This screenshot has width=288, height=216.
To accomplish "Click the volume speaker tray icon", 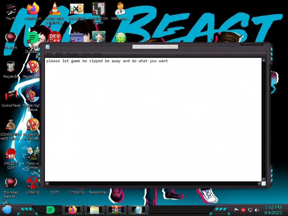I will [257, 210].
